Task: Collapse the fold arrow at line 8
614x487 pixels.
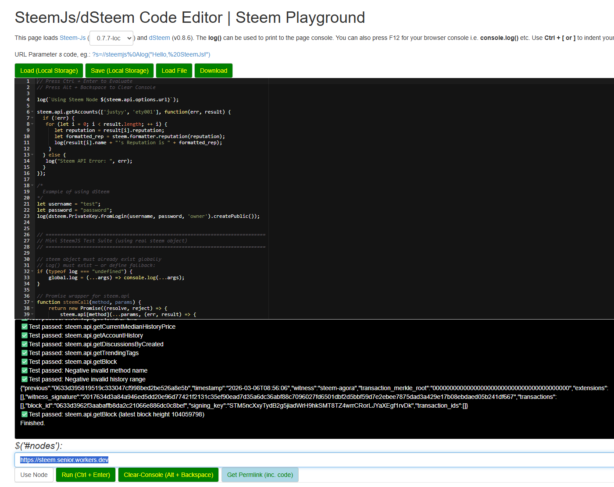Action: (x=32, y=124)
